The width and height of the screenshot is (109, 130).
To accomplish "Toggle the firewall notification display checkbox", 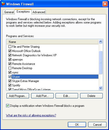I will click(x=8, y=106).
